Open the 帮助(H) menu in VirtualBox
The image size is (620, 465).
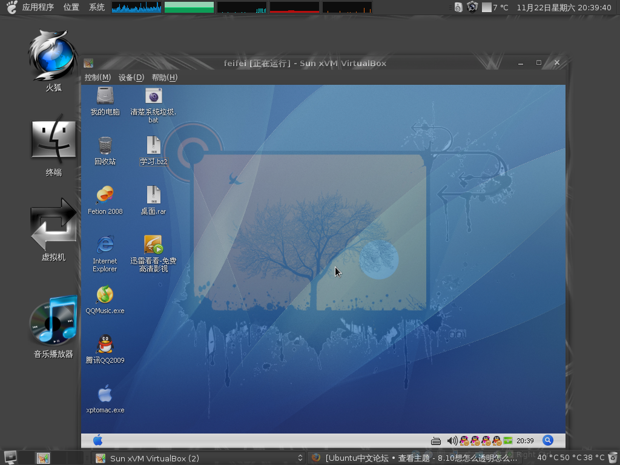[x=165, y=77]
